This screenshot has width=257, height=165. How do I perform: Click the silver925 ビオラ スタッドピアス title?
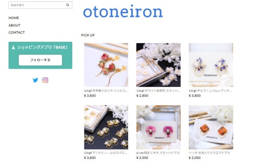click(158, 153)
